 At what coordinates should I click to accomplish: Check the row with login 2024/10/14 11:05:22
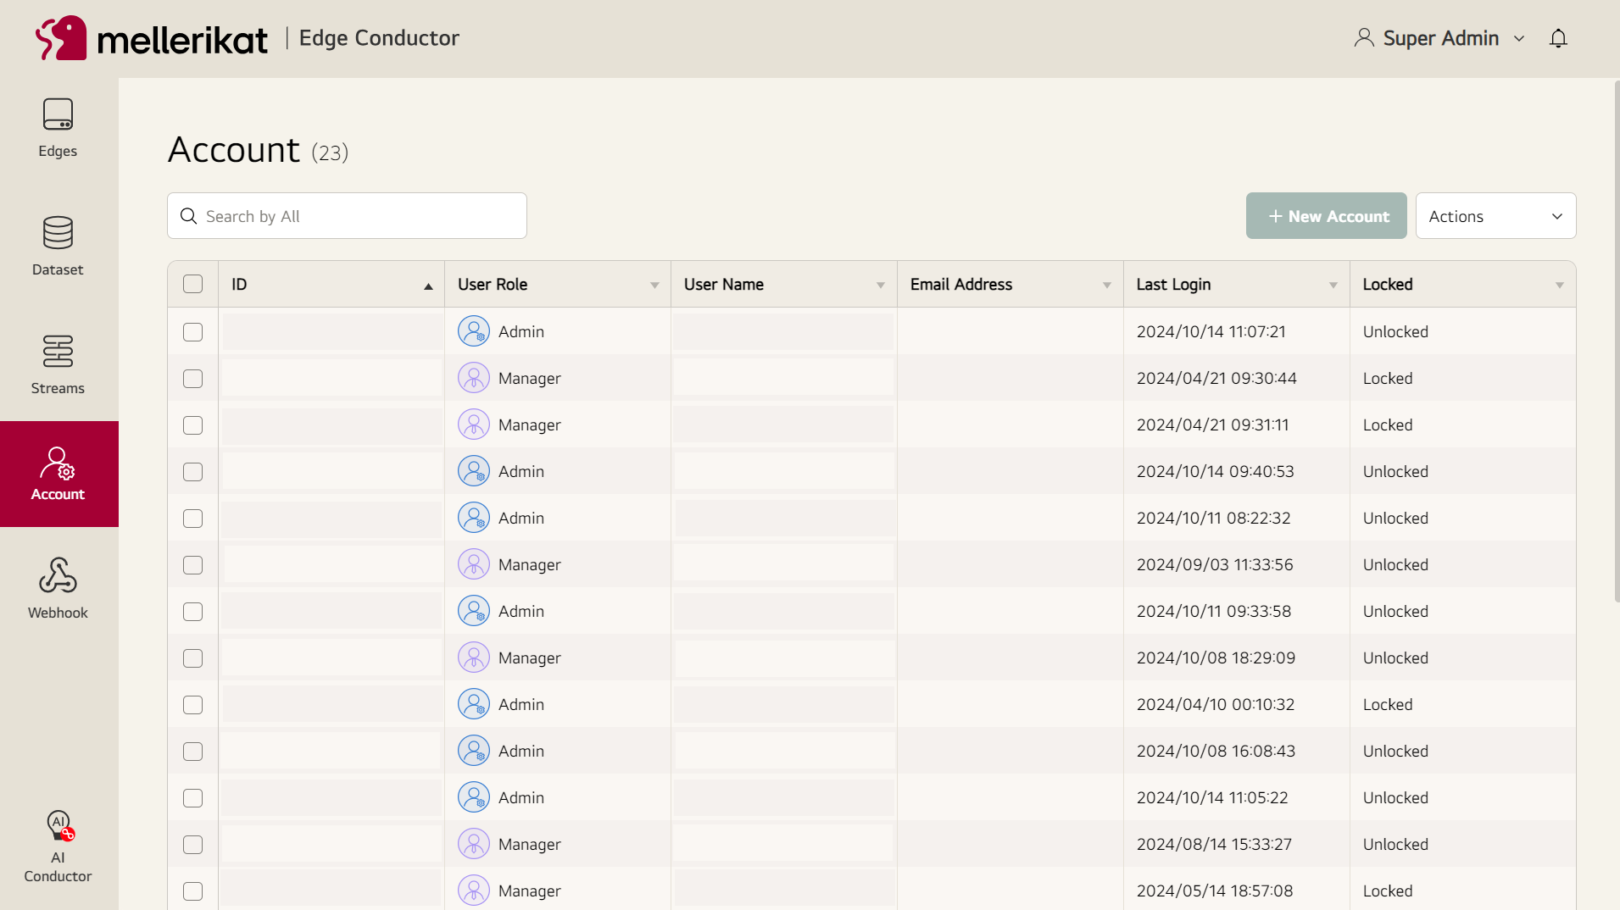(193, 798)
